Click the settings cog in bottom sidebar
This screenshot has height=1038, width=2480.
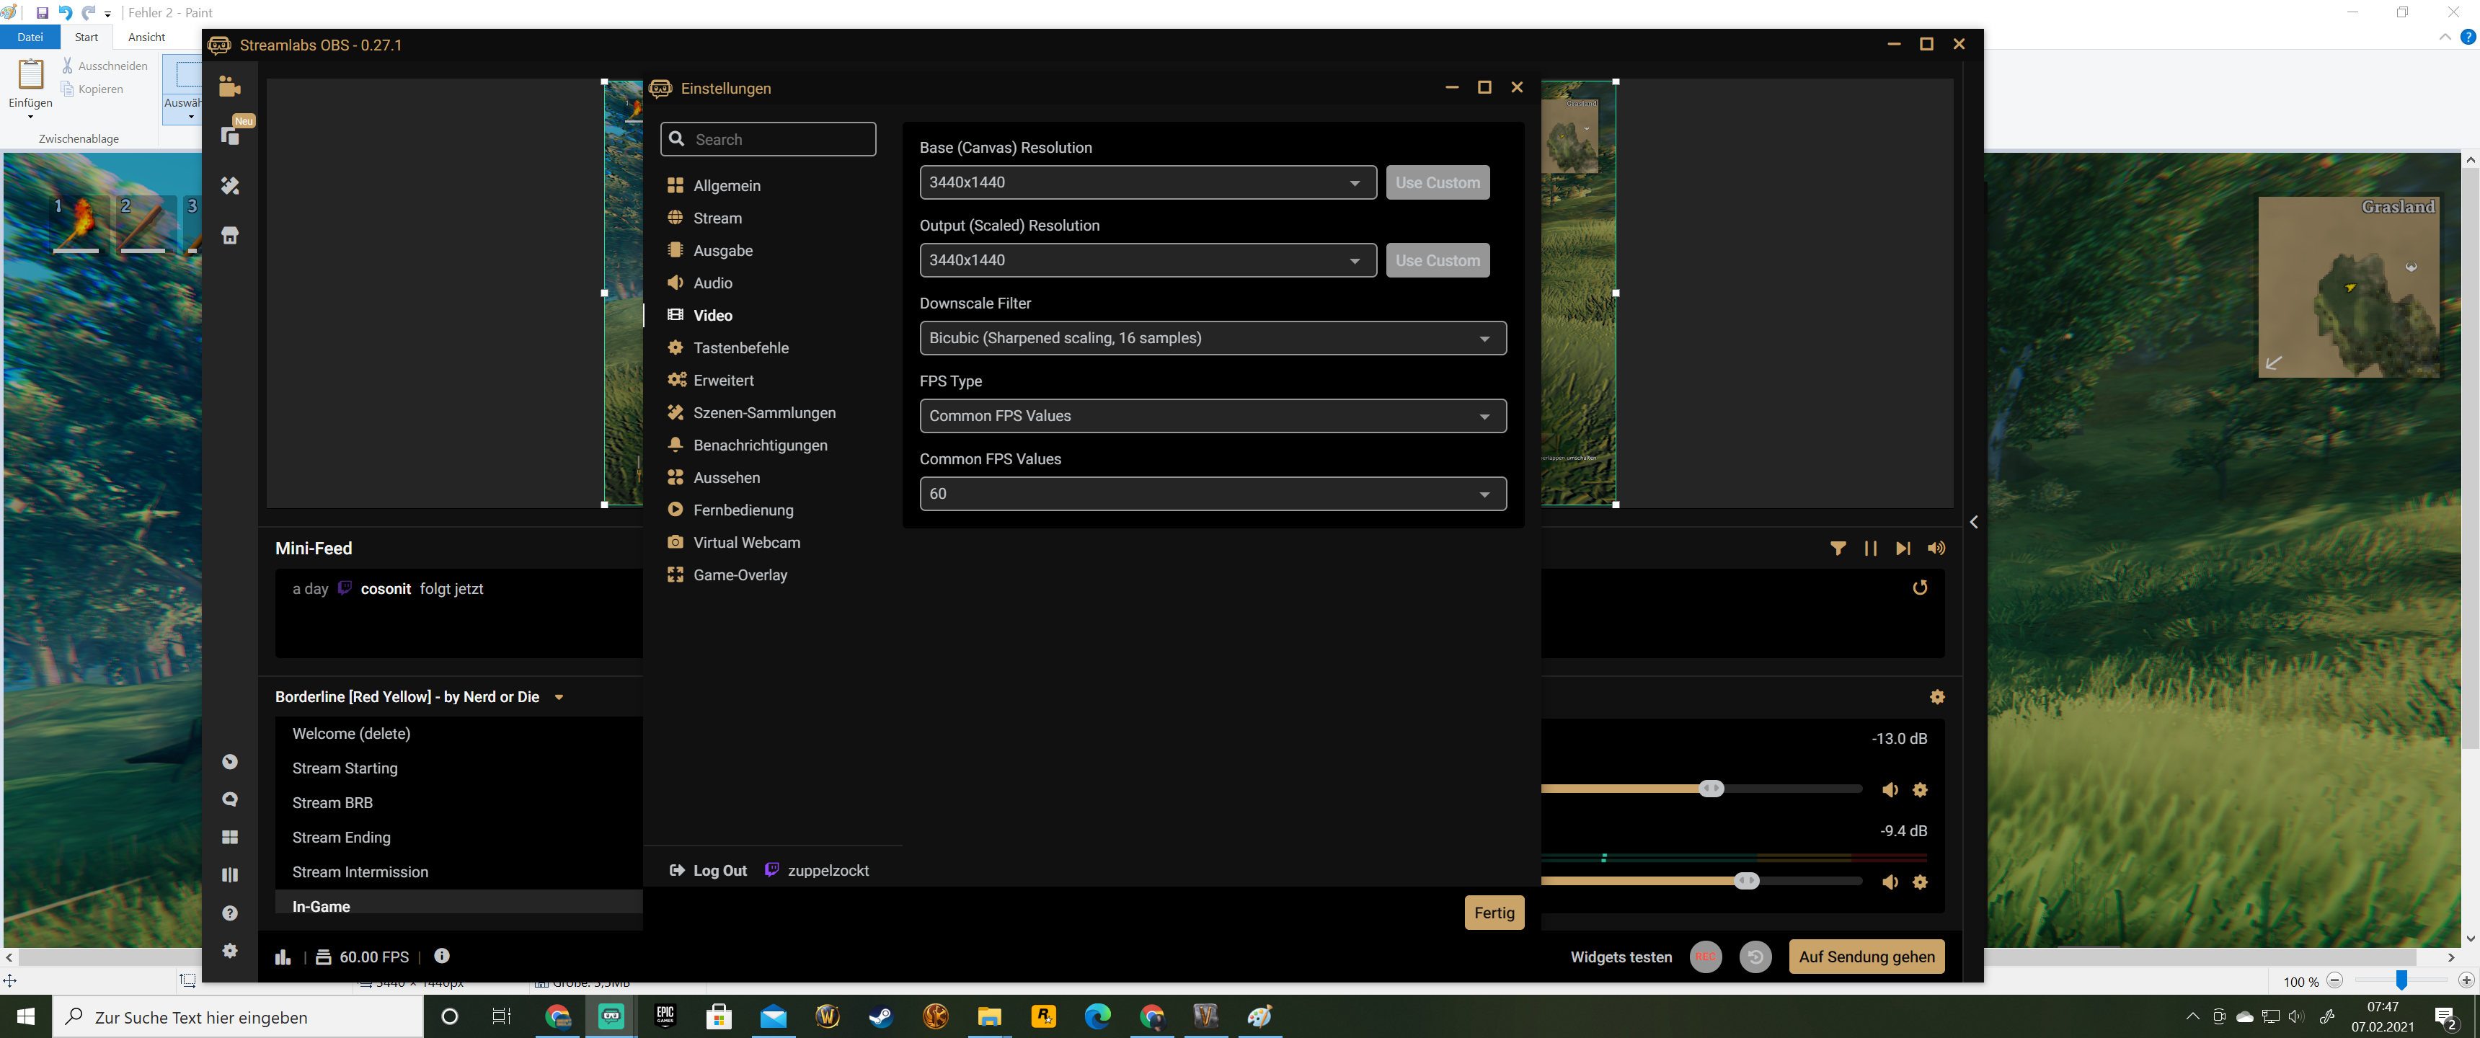click(x=230, y=950)
